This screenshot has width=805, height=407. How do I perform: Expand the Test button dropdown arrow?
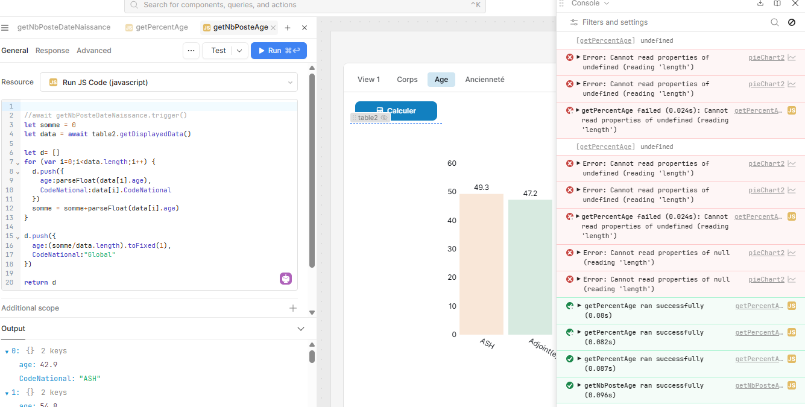(x=239, y=51)
